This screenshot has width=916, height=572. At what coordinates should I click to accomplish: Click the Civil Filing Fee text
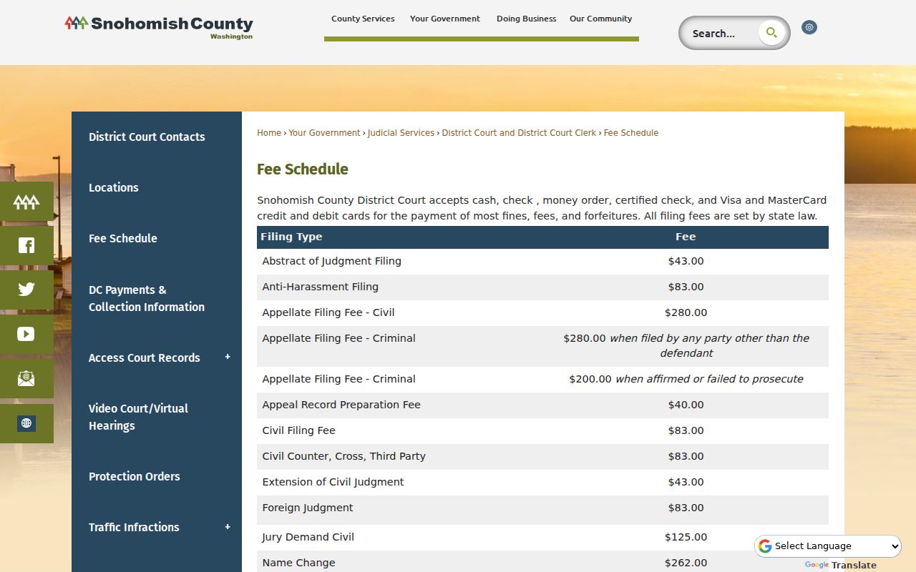coord(299,430)
